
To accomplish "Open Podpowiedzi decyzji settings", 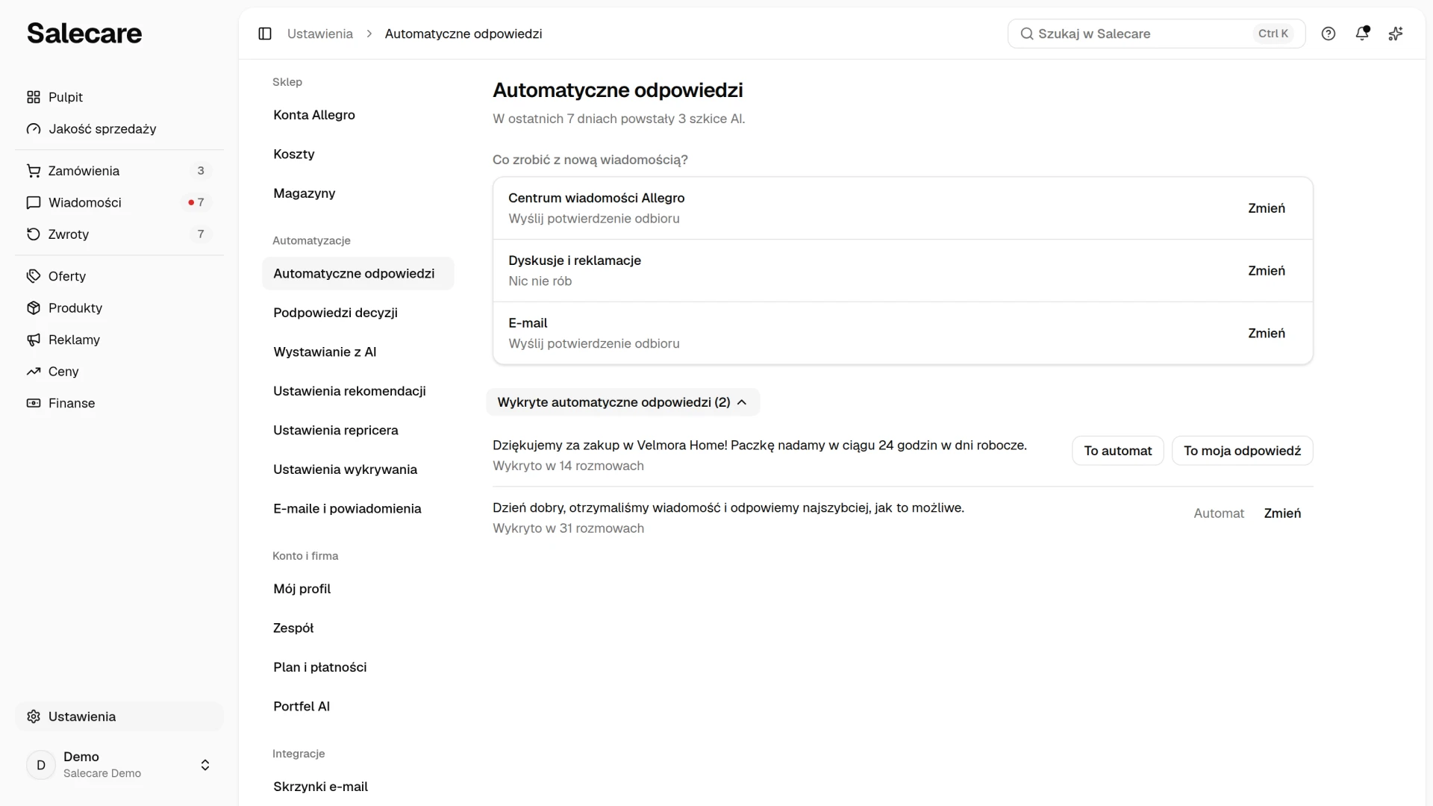I will [358, 313].
